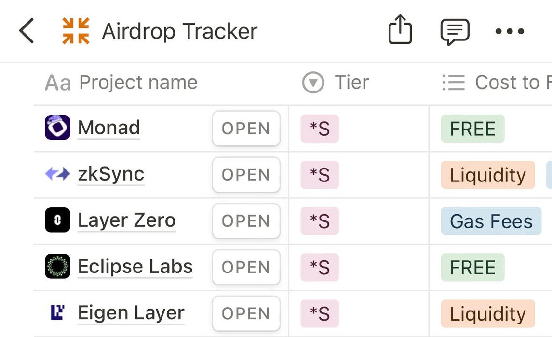Open the Tier column header dropdown
The image size is (552, 337).
336,83
